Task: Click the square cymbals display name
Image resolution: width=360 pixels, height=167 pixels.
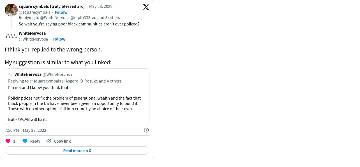Action: (52, 6)
